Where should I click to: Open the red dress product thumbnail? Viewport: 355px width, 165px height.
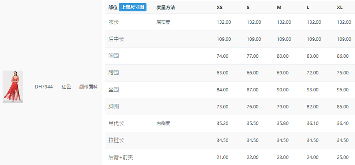[x=13, y=87]
